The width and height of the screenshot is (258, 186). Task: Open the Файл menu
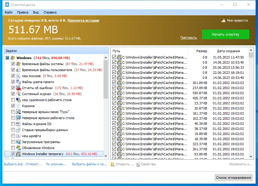[x=9, y=12]
